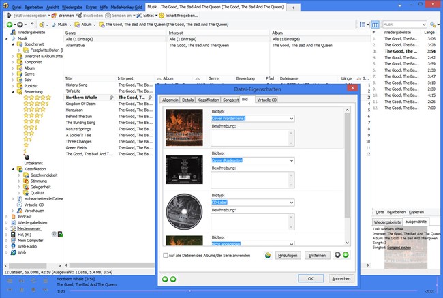Select the Podcast node icon in tree
Image resolution: width=443 pixels, height=298 pixels.
13,217
